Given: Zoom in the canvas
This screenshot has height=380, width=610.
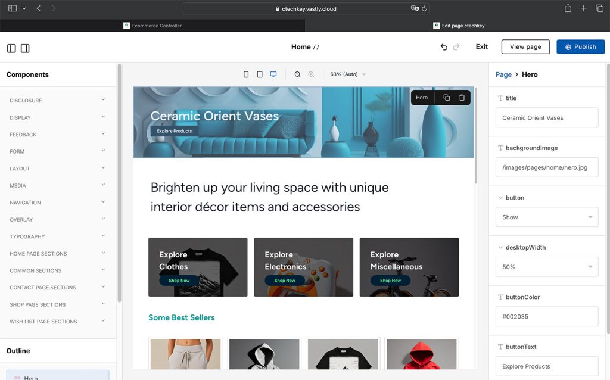Looking at the screenshot, I should (x=311, y=74).
